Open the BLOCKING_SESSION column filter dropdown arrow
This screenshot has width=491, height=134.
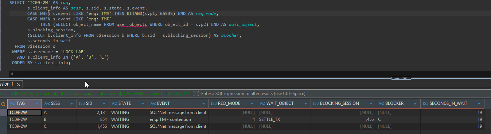click(x=371, y=103)
